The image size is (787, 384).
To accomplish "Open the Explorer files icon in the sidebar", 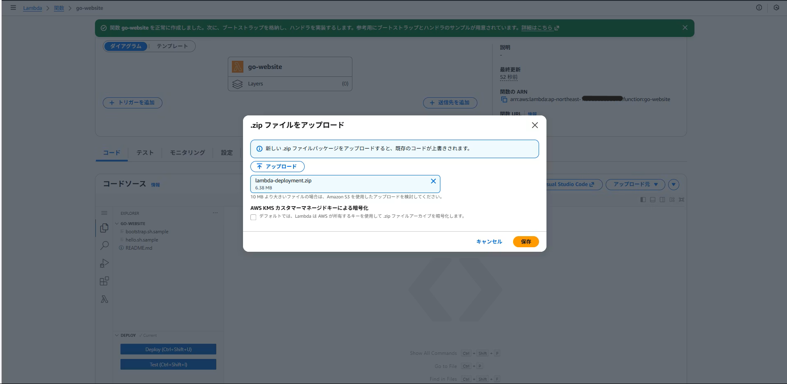I will [x=104, y=228].
